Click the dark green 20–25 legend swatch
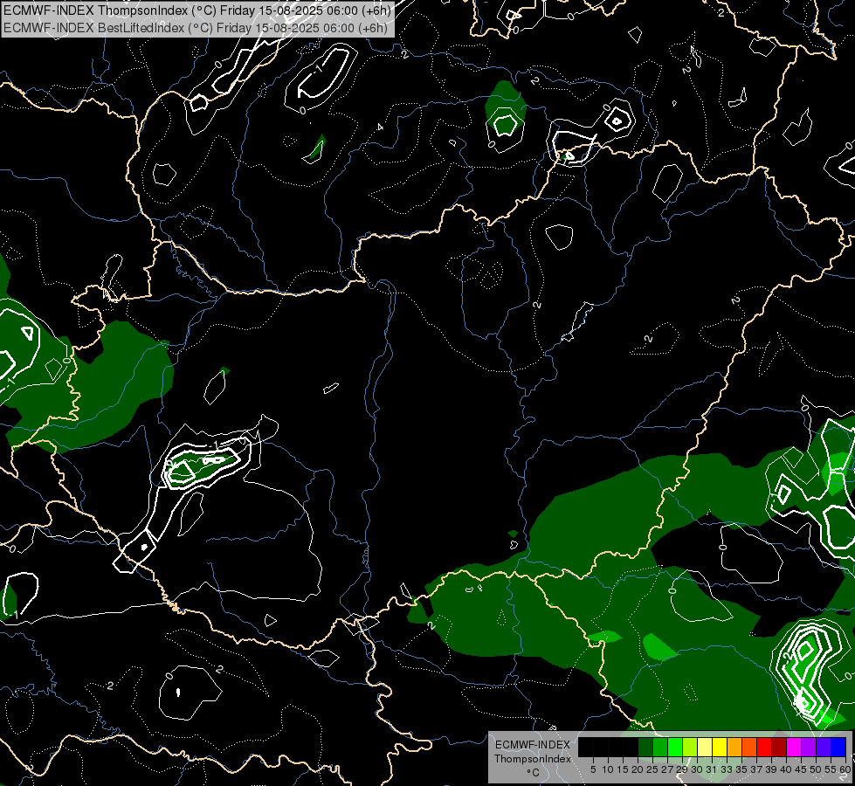The height and width of the screenshot is (786, 855). pyautogui.click(x=645, y=747)
